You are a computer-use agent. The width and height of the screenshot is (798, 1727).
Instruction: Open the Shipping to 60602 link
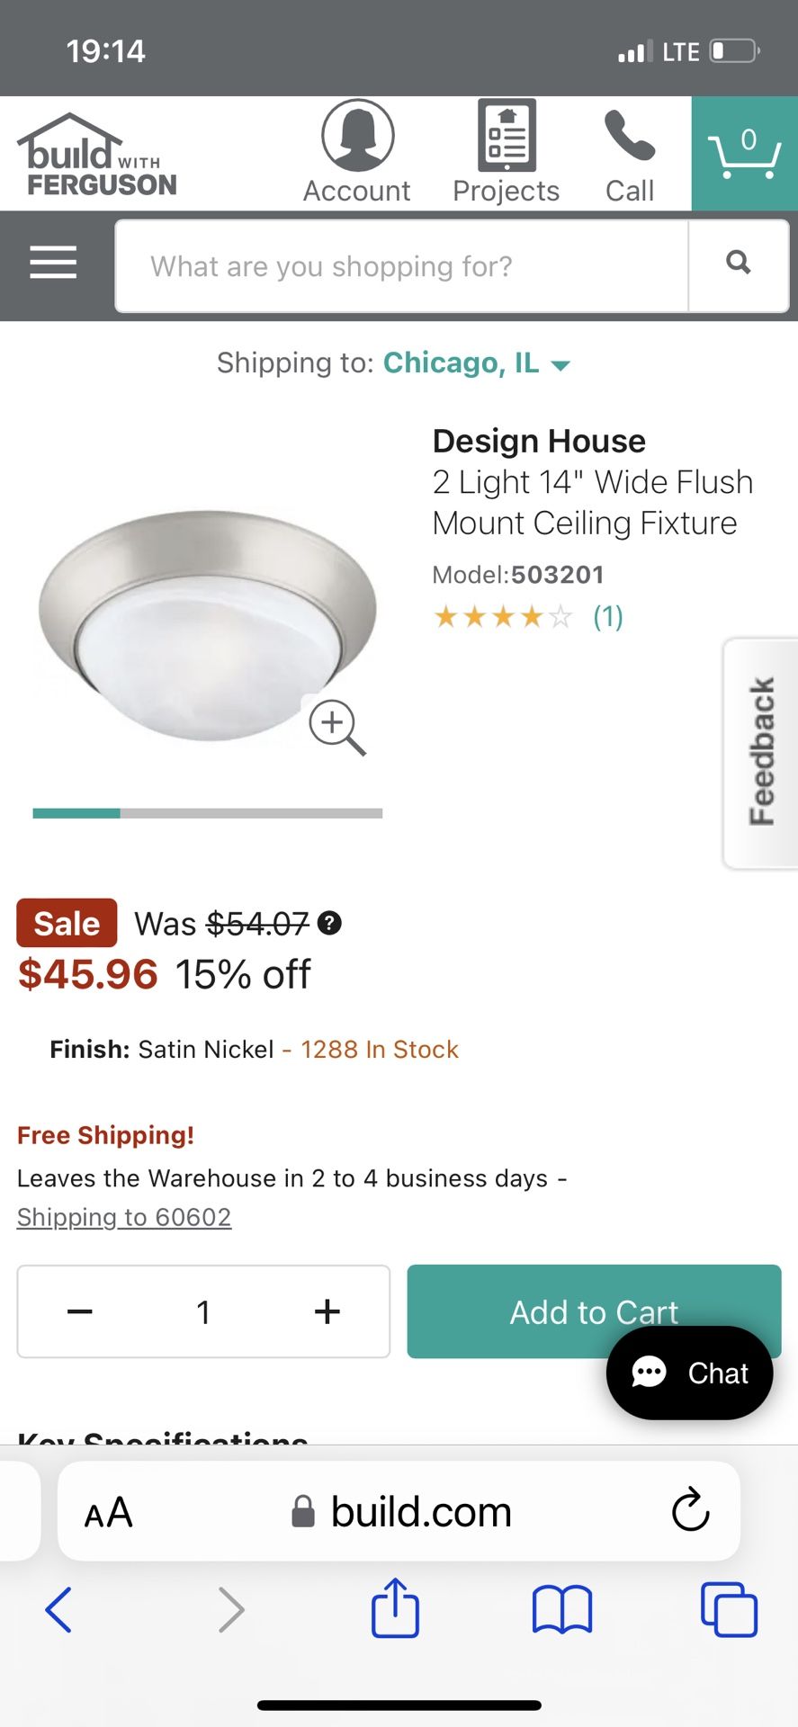(124, 1216)
